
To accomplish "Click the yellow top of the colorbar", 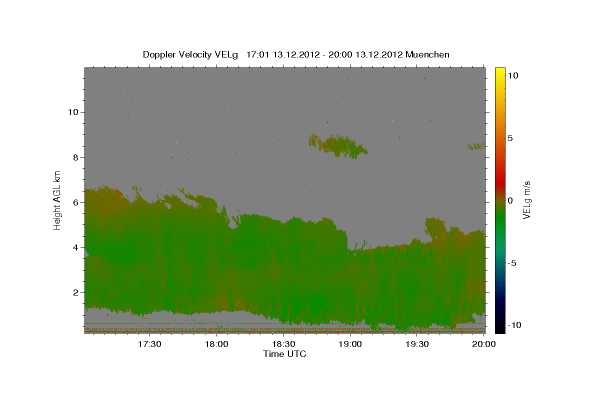I will 500,72.
